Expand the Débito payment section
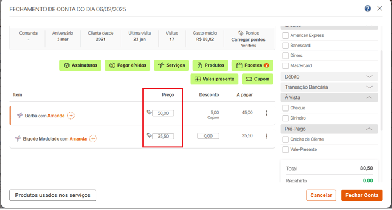This screenshot has width=392, height=210. [x=329, y=76]
